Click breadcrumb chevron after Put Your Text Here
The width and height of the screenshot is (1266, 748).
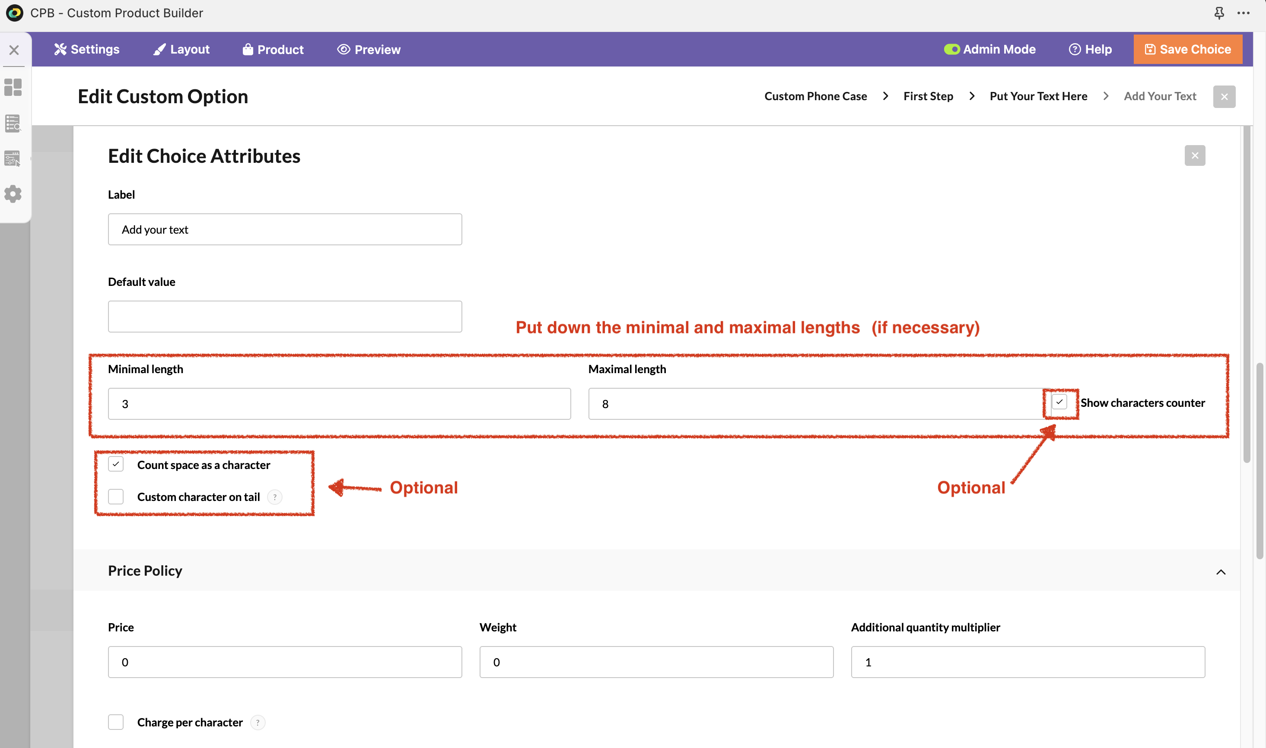(1106, 96)
